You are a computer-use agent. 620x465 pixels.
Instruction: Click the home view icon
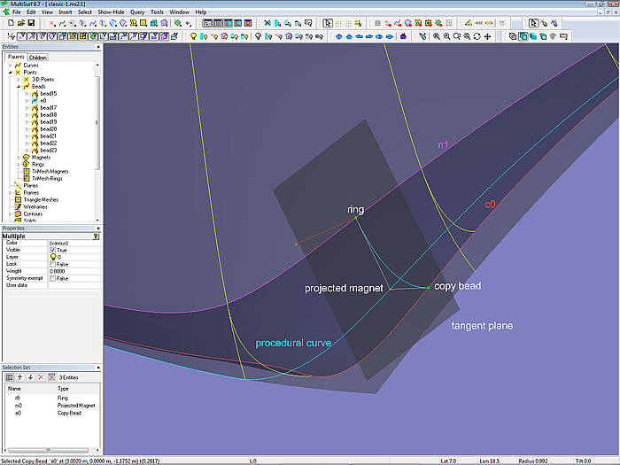[x=404, y=36]
